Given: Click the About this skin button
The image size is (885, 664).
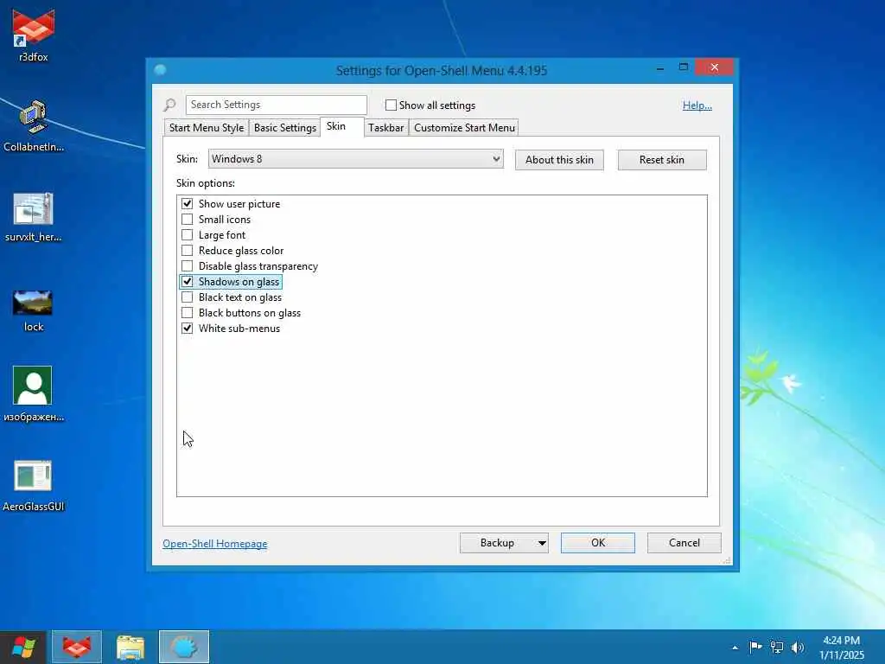Looking at the screenshot, I should (x=559, y=160).
